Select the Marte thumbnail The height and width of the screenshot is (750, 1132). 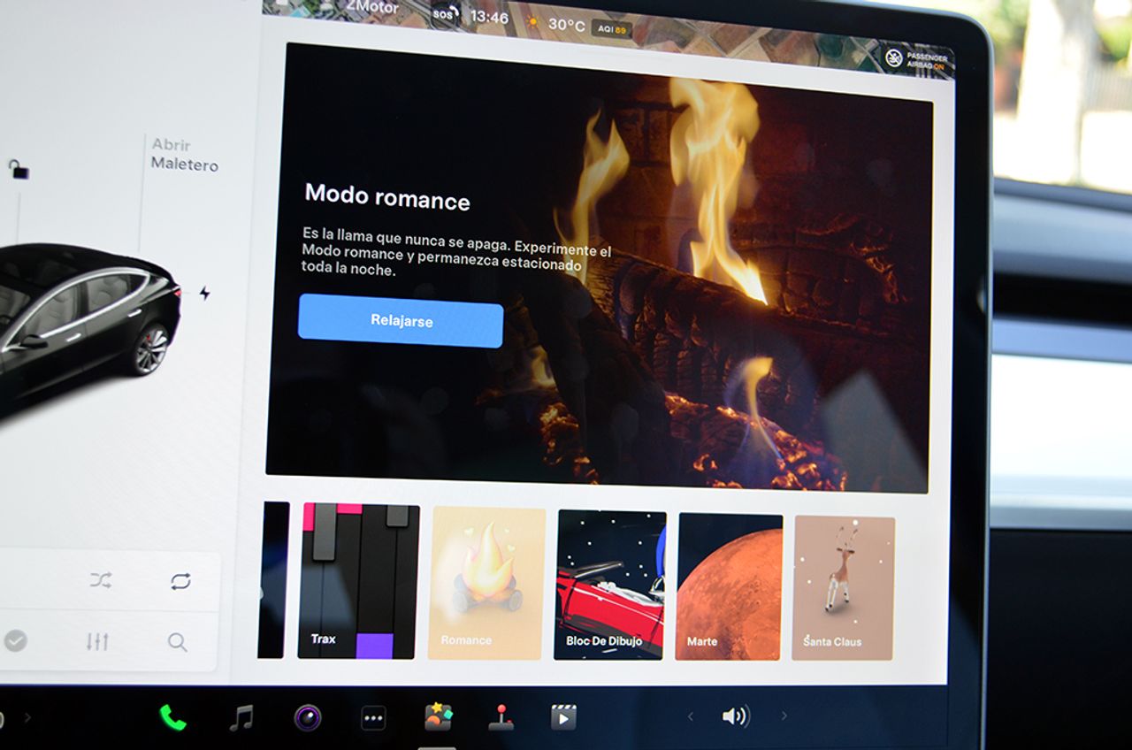(729, 587)
